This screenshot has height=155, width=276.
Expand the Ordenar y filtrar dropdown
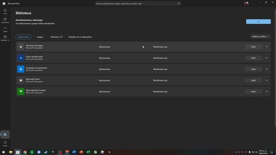[x=260, y=37]
